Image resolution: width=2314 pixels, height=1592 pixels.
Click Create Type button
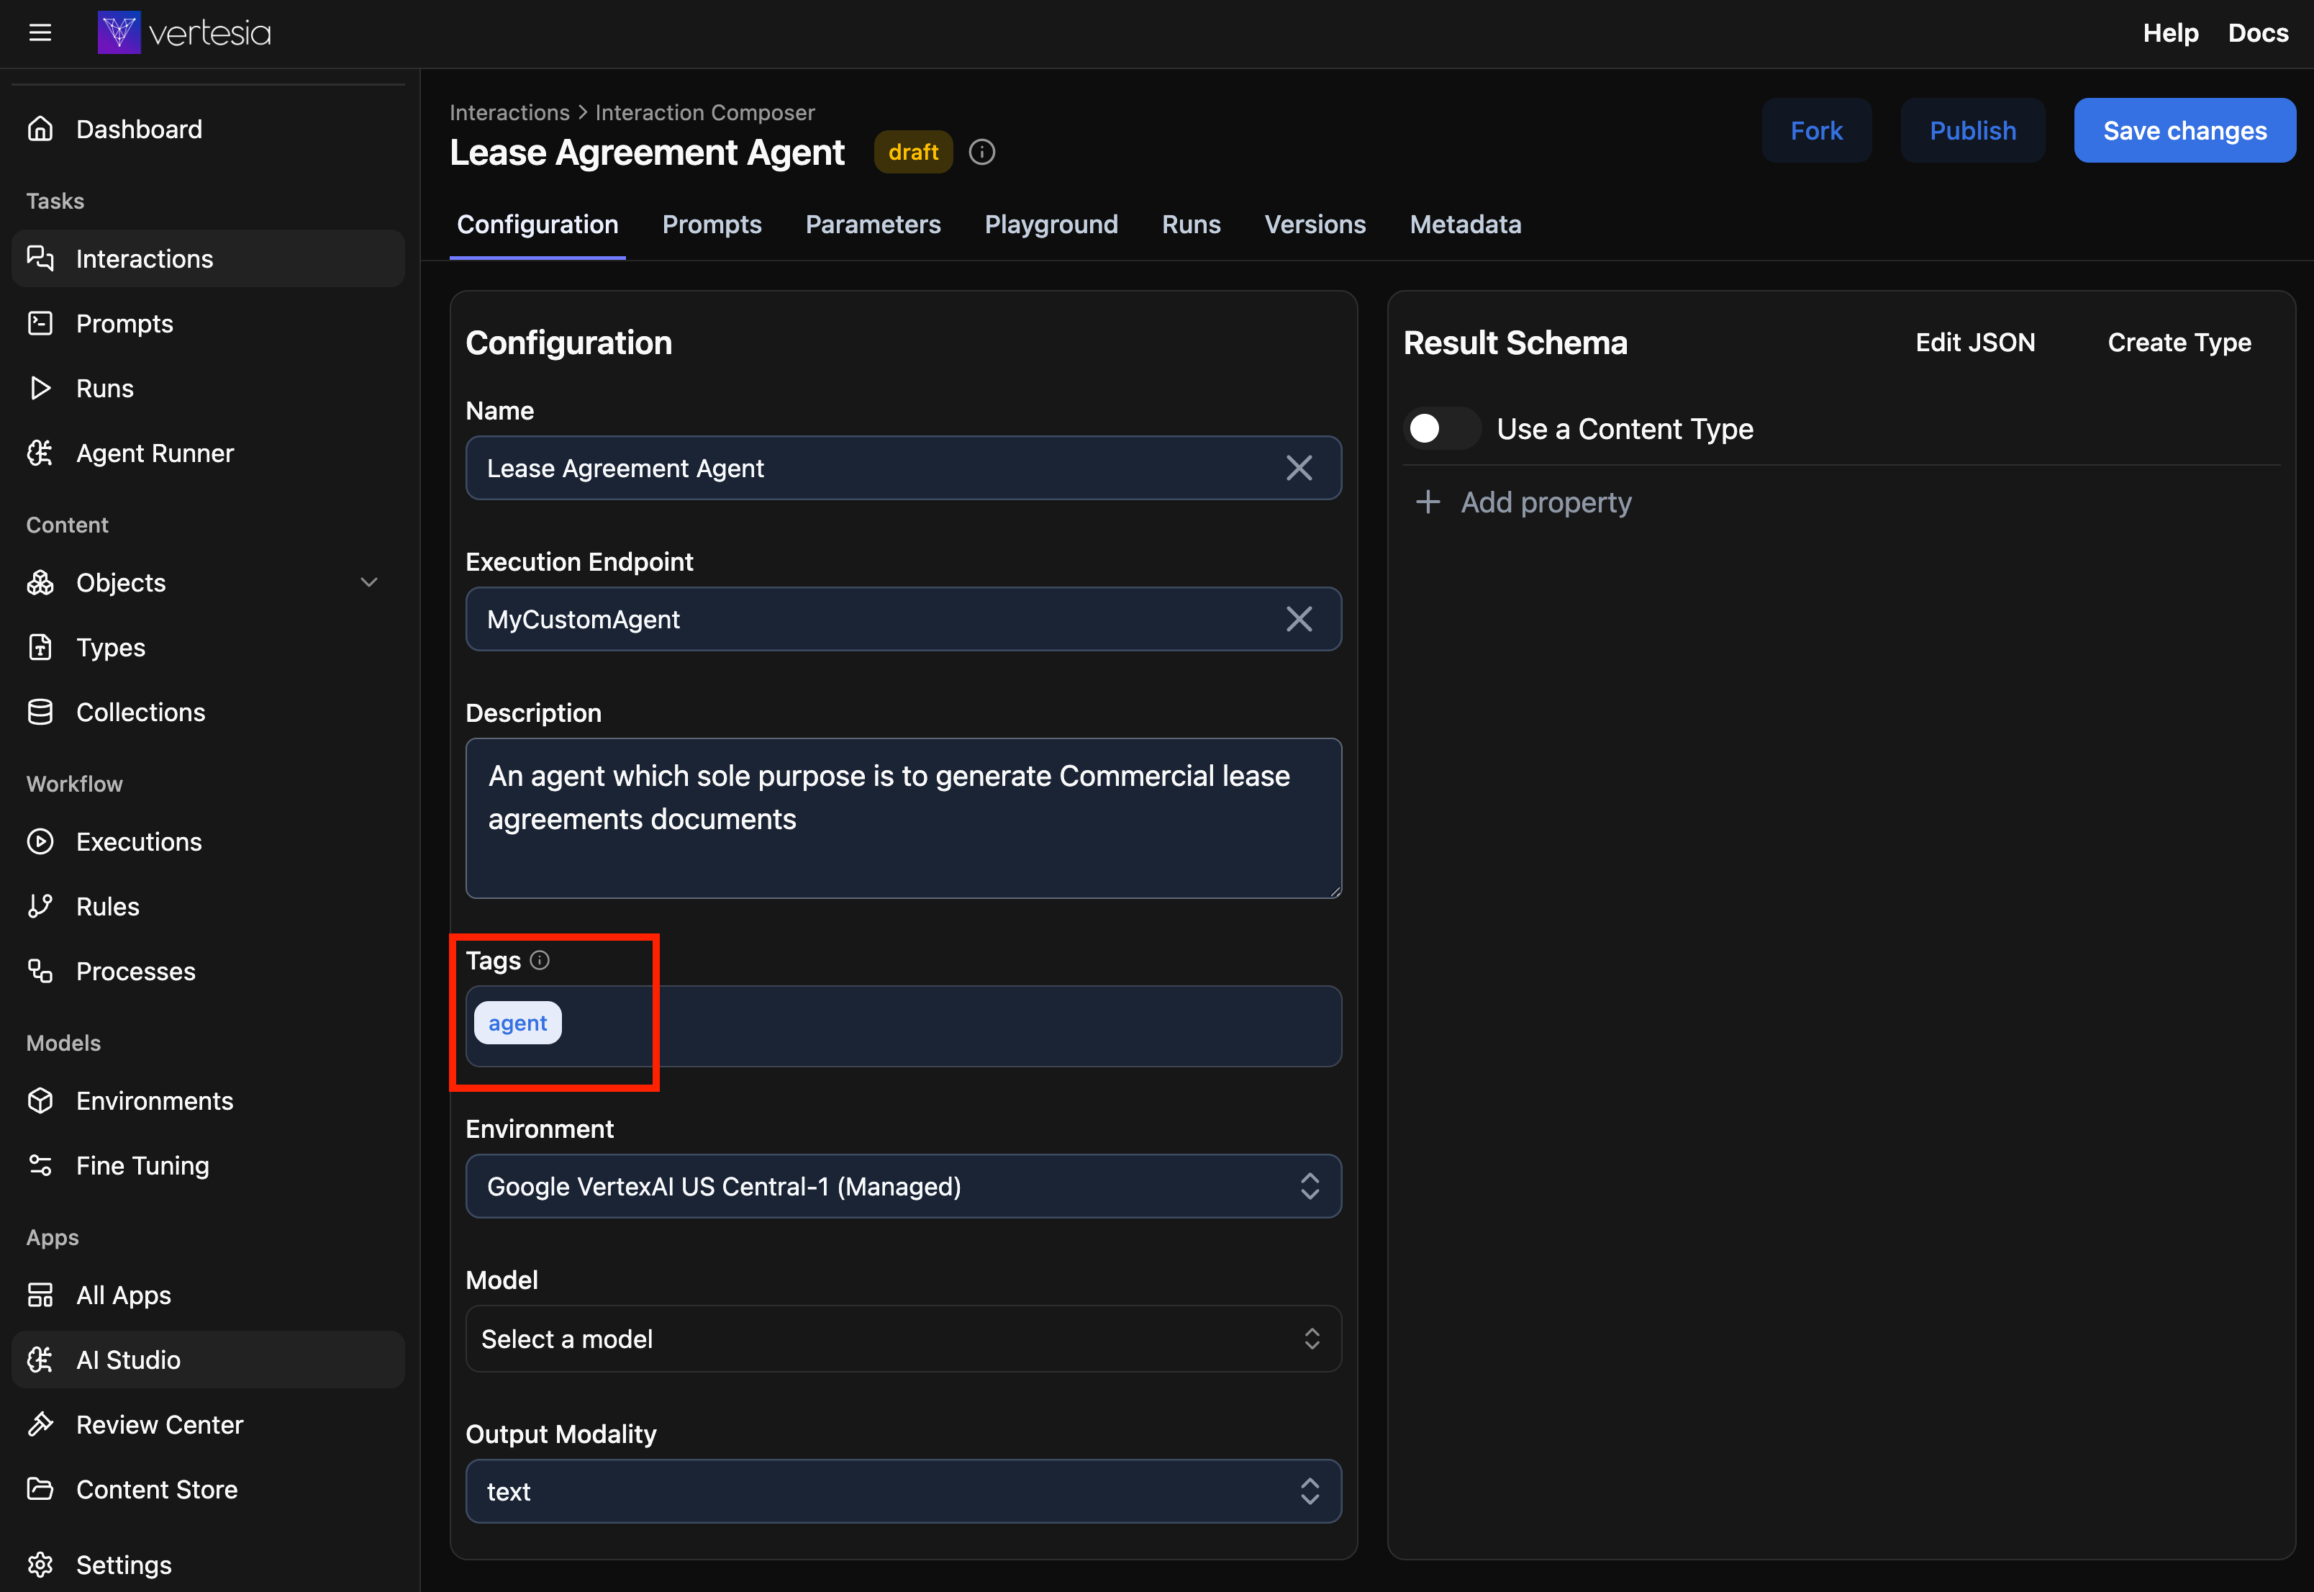[2179, 342]
